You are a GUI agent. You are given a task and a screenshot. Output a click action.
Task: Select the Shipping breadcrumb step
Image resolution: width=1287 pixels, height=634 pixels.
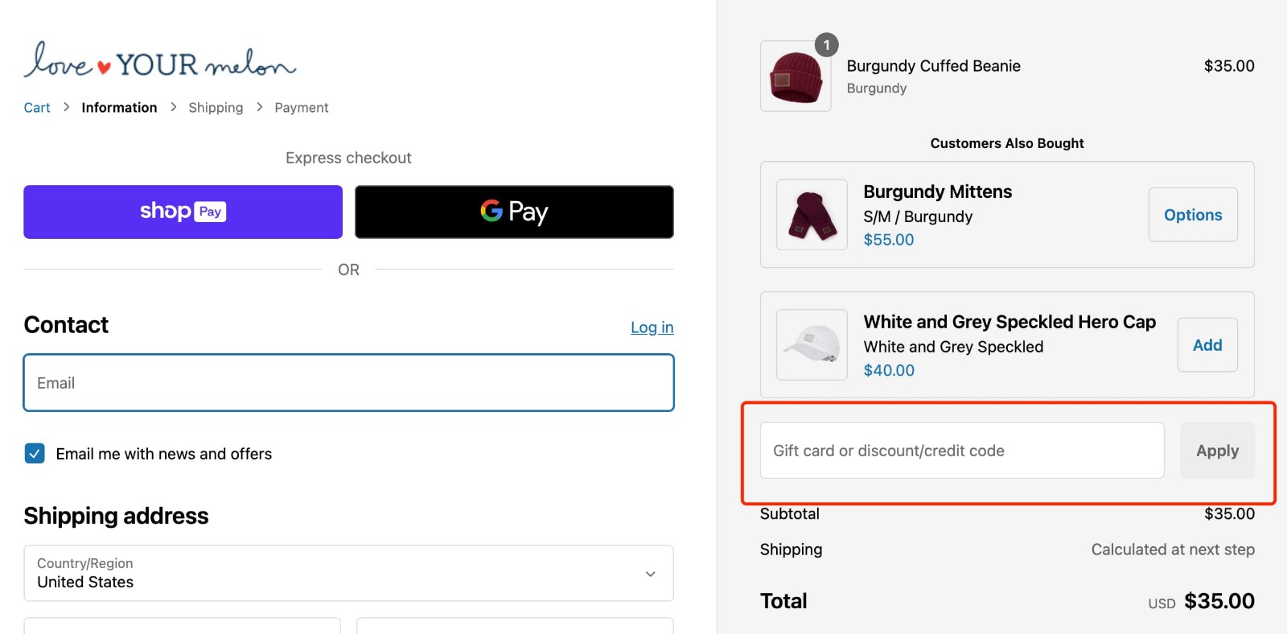pos(216,107)
